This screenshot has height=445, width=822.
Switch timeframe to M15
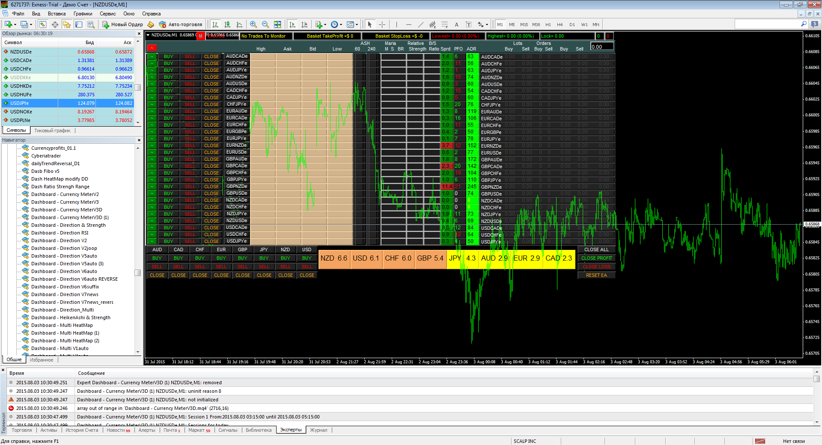click(524, 24)
